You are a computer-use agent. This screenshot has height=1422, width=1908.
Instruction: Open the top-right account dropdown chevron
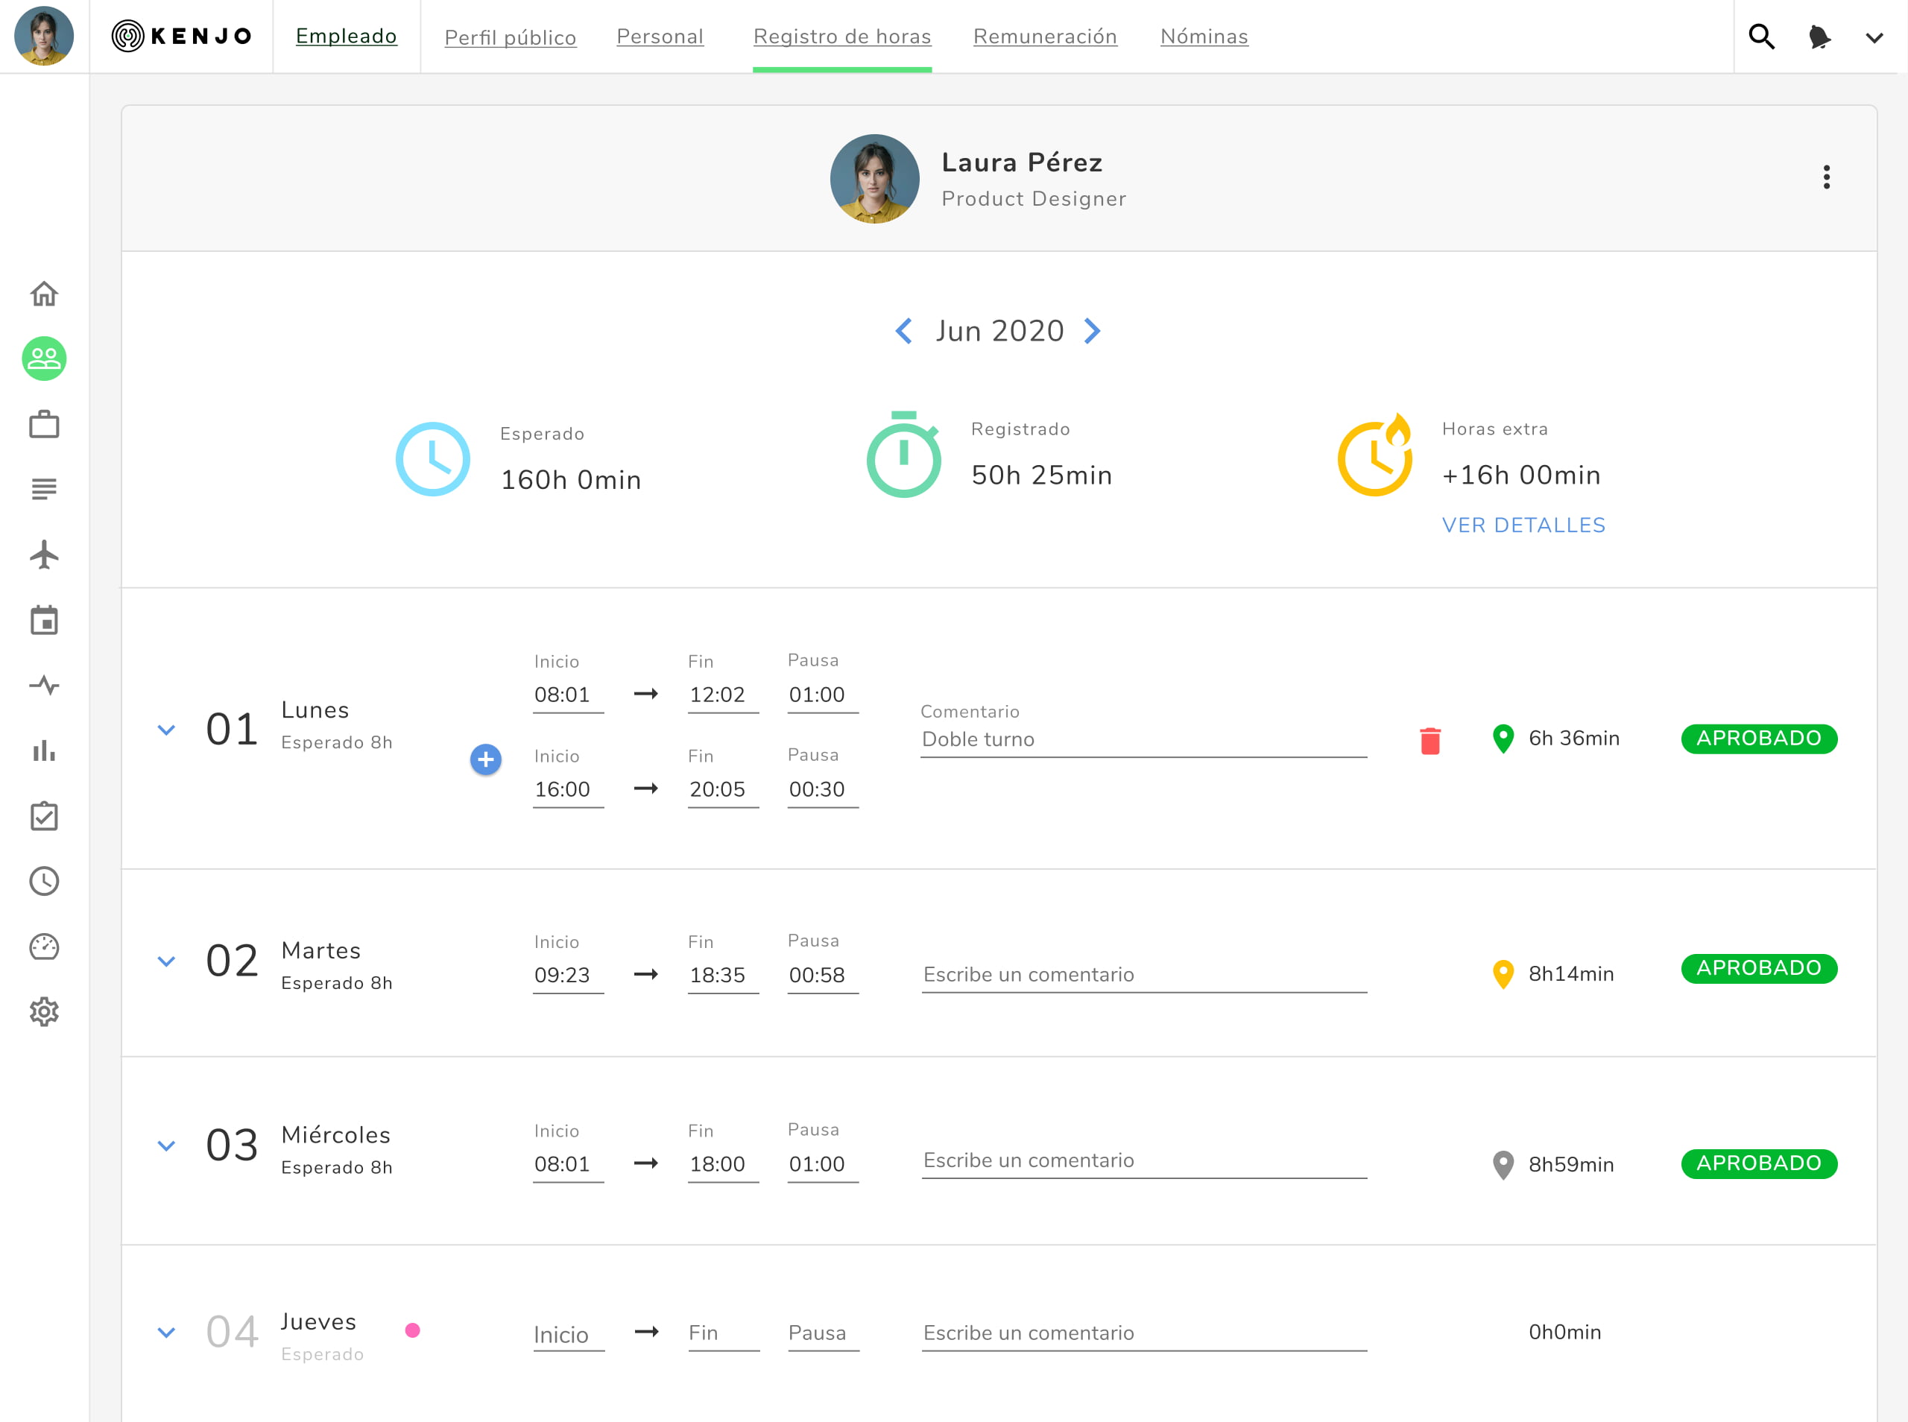pyautogui.click(x=1873, y=38)
